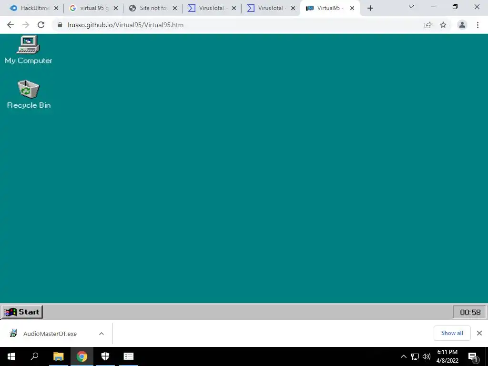This screenshot has width=488, height=366.
Task: Expand AudioMasterOT.exe download options arrow
Action: pos(102,334)
